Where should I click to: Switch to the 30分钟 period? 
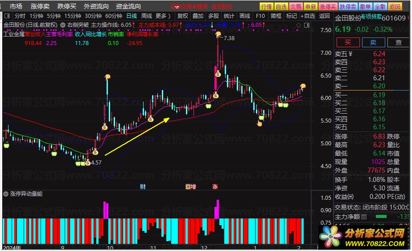[x=93, y=16]
